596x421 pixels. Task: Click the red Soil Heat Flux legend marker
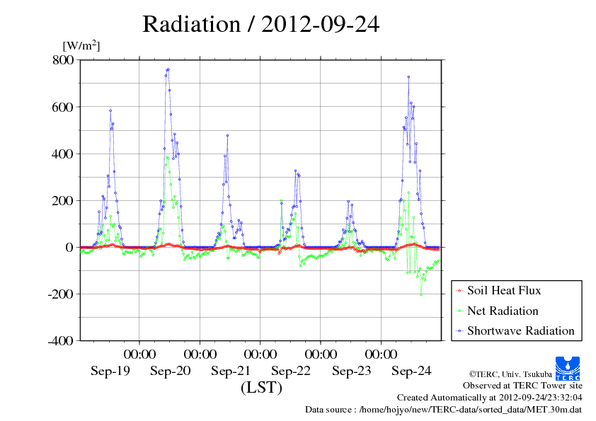460,291
